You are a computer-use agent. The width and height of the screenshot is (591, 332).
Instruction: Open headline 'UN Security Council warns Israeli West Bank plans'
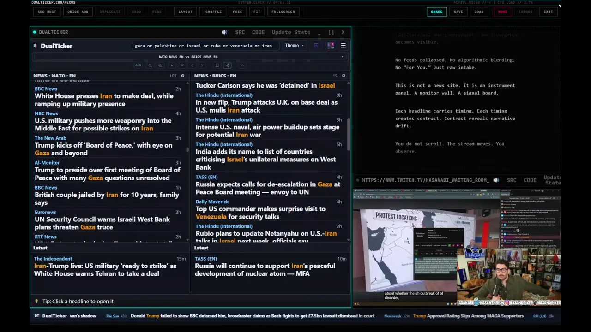(102, 223)
